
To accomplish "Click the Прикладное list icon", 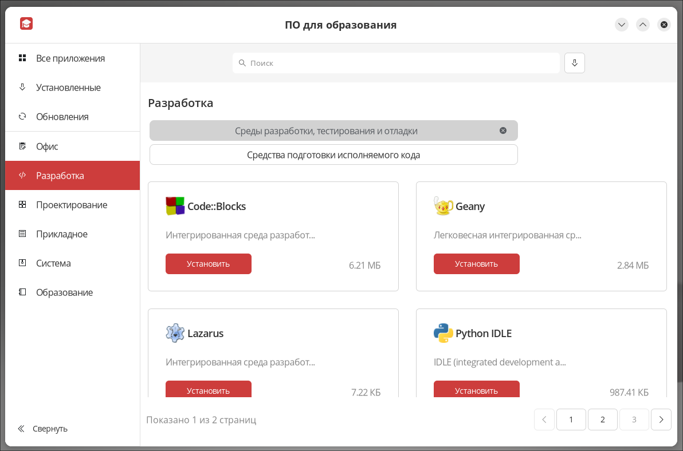I will click(x=22, y=234).
